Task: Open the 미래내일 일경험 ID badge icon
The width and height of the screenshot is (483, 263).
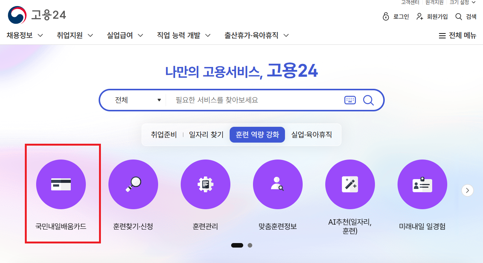Action: tap(422, 184)
